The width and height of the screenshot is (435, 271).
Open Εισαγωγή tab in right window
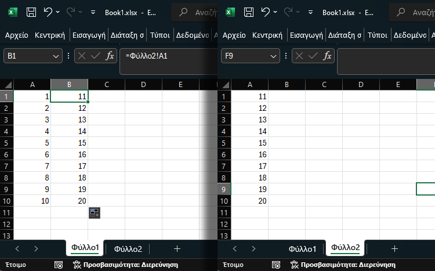pos(306,35)
